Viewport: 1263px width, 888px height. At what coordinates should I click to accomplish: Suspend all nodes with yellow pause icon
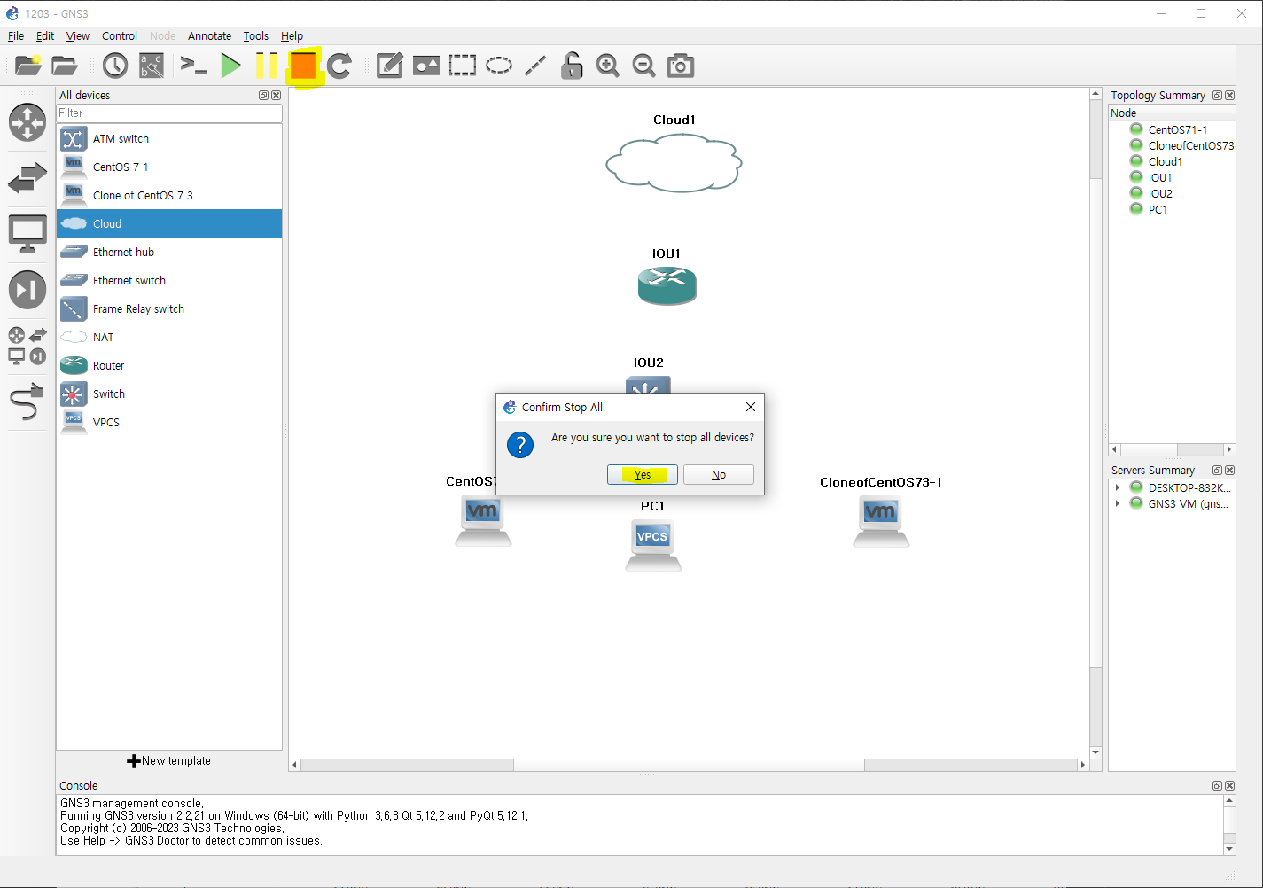pyautogui.click(x=266, y=66)
